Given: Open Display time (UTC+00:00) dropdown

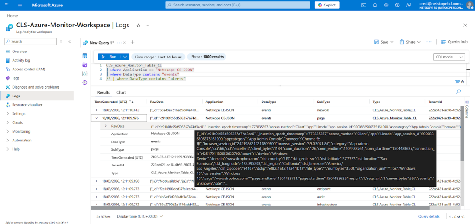Looking at the screenshot, I should click(x=140, y=216).
